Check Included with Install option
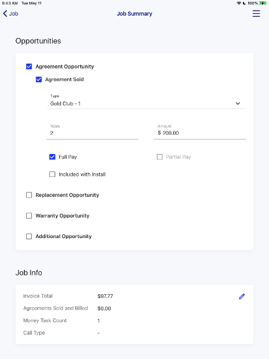Image resolution: width=269 pixels, height=359 pixels. coord(52,175)
